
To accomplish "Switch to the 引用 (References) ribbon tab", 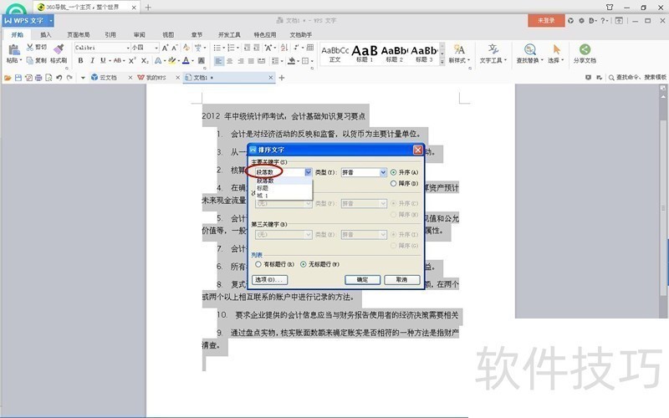I will pos(110,34).
